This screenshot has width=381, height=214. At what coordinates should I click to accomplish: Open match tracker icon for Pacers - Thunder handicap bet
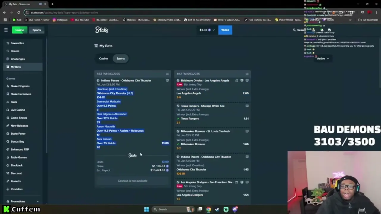(x=167, y=81)
